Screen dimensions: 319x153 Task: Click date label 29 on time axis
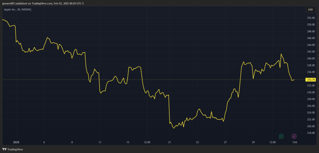[253, 142]
